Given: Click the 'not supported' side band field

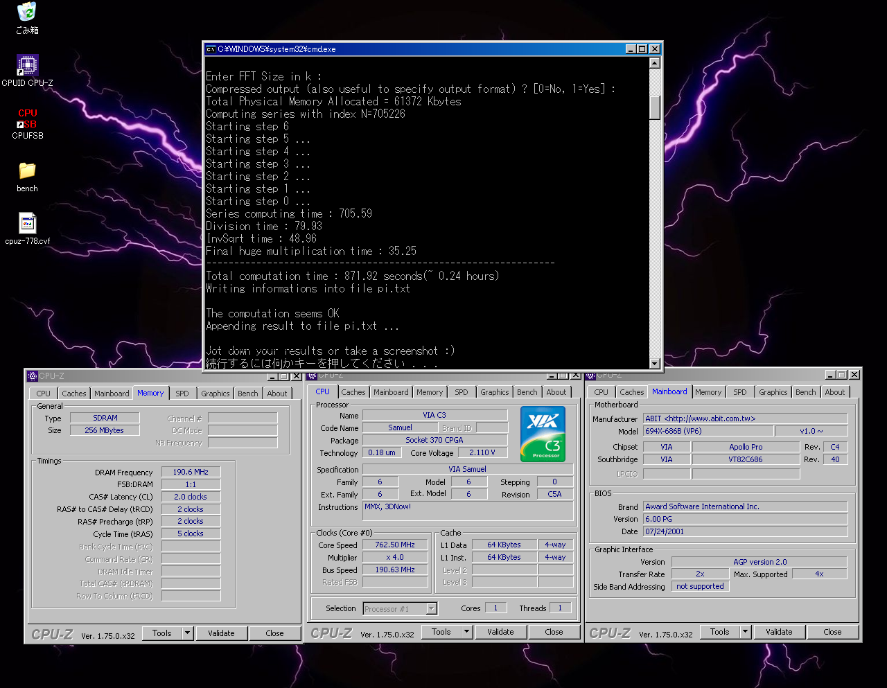Looking at the screenshot, I should click(700, 586).
